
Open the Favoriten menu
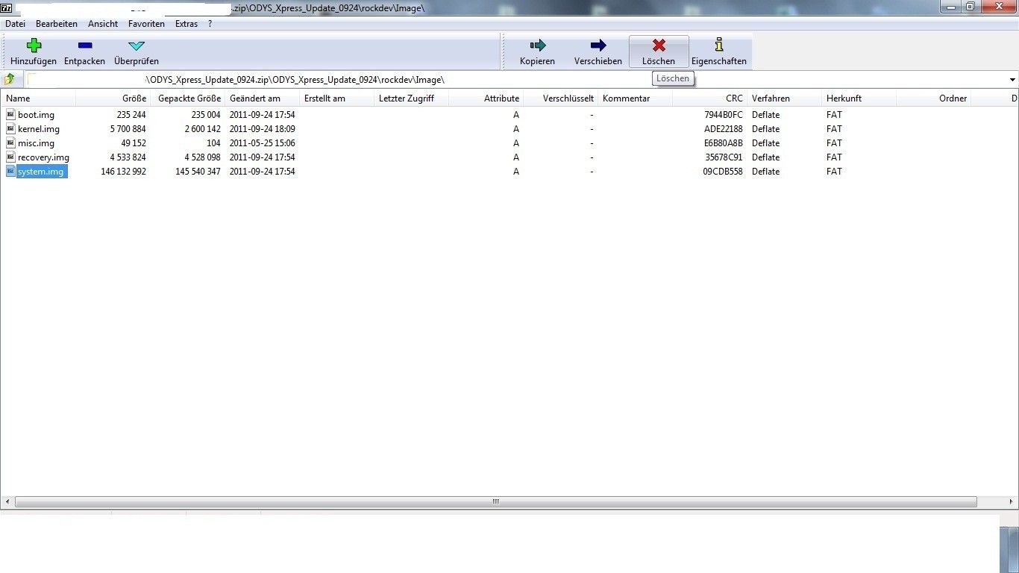pos(146,24)
